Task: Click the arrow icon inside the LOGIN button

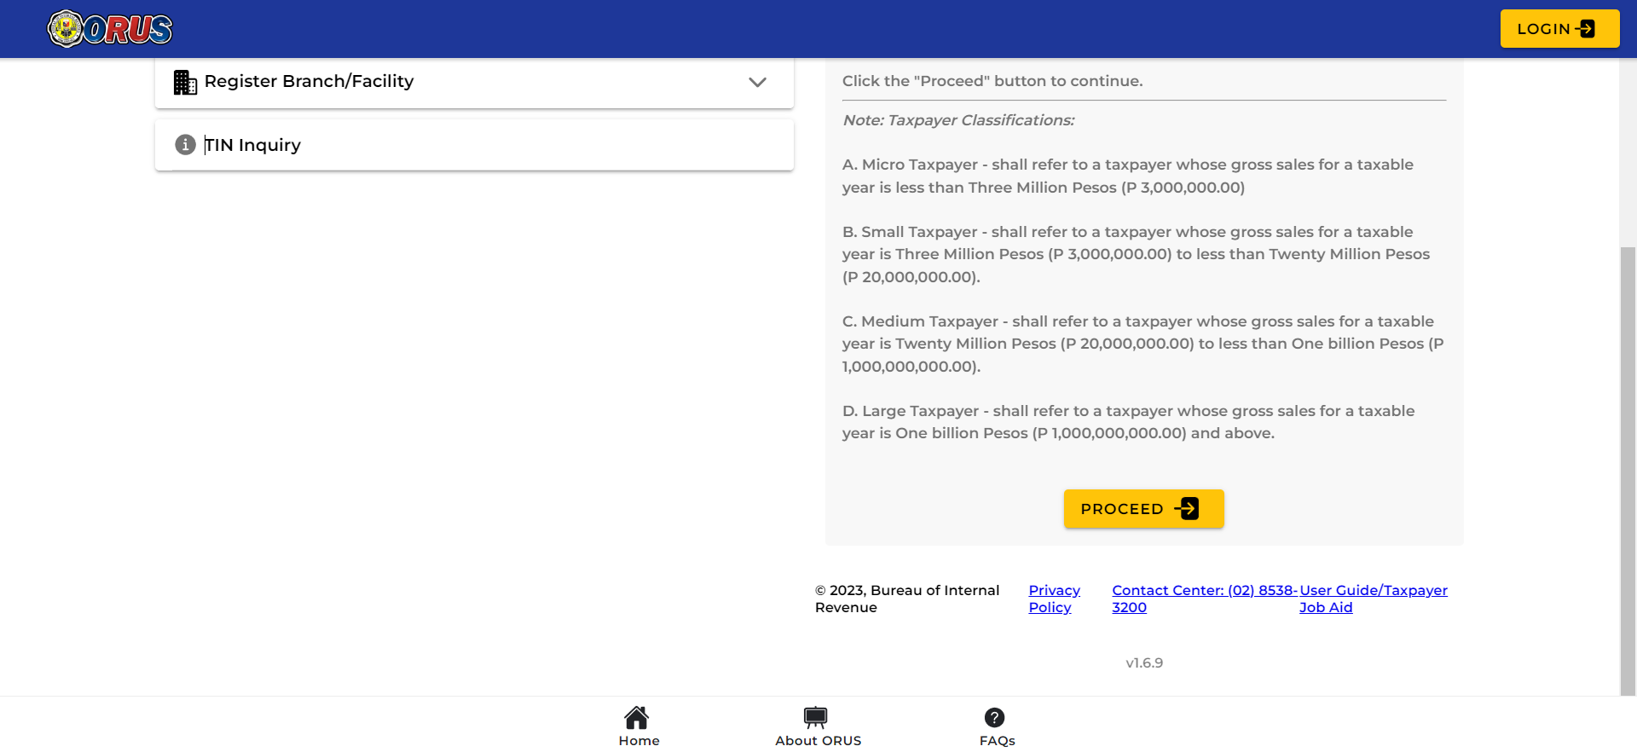Action: coord(1586,29)
